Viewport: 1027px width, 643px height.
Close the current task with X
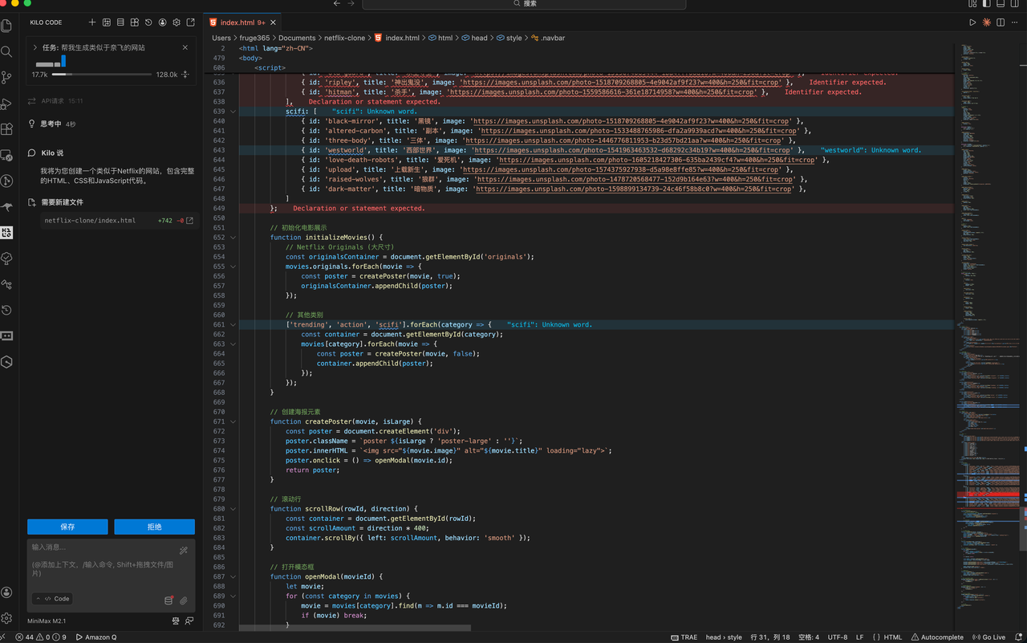pyautogui.click(x=185, y=48)
